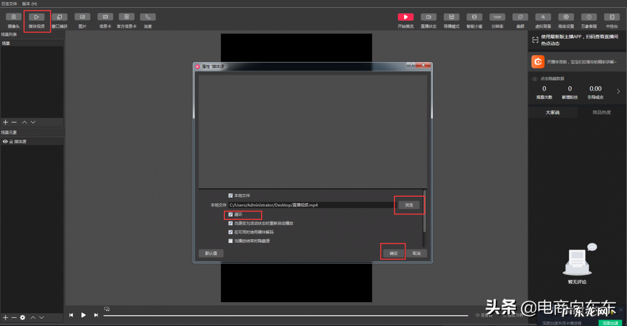Close the 属性 '媒体源' dialog
This screenshot has width=627, height=326.
coord(423,65)
